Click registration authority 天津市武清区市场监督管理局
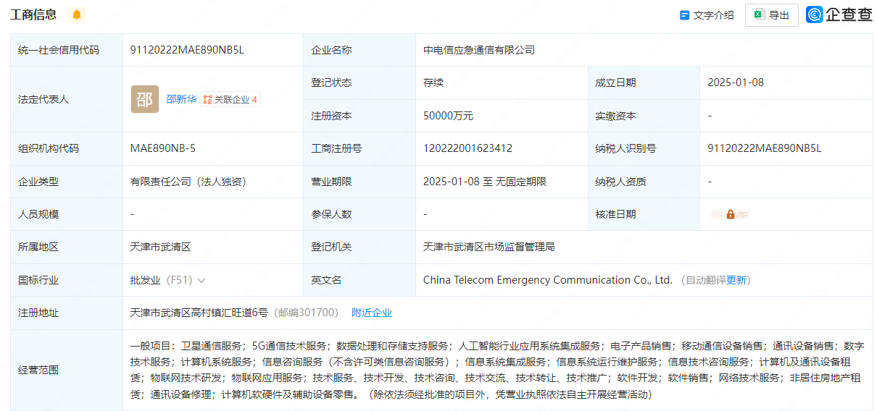 pyautogui.click(x=489, y=247)
